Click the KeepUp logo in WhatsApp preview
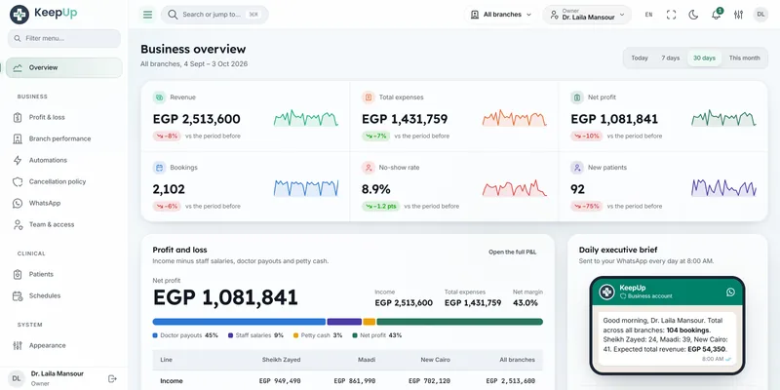The image size is (780, 390). 606,292
